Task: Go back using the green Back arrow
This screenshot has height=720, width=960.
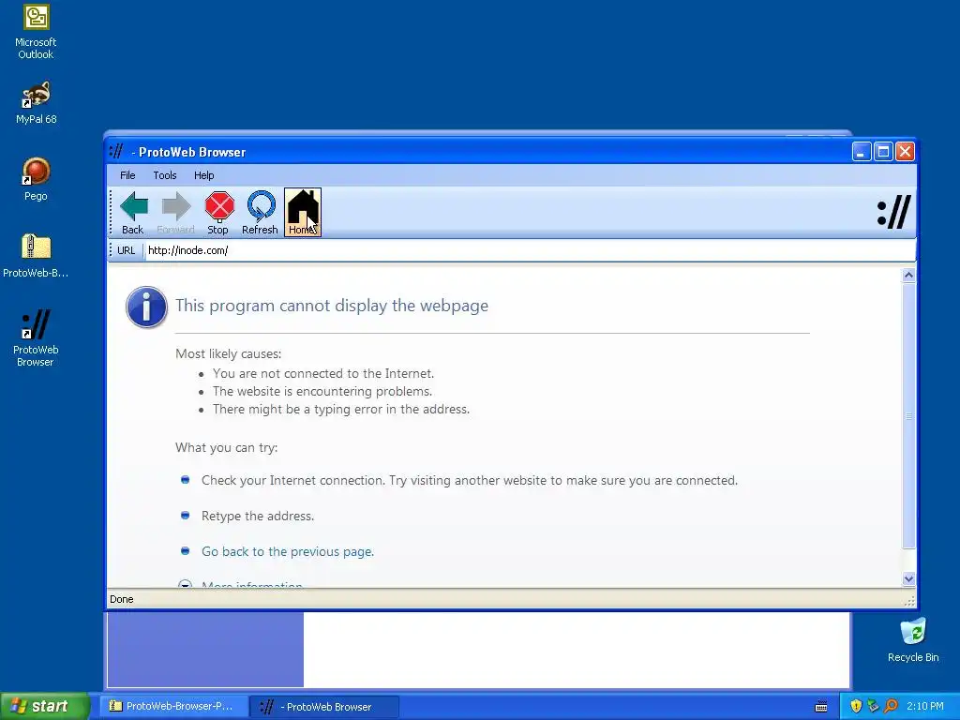Action: click(x=133, y=213)
